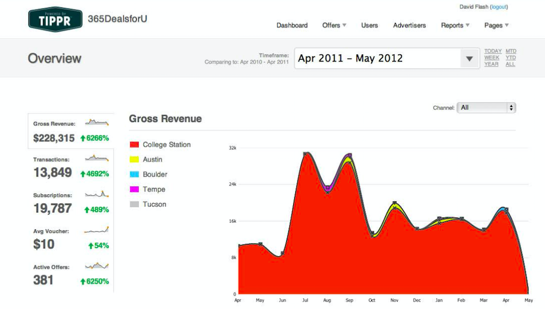Viewport: 545px width, 309px height.
Task: Go to the Advertisers page
Action: click(x=409, y=25)
